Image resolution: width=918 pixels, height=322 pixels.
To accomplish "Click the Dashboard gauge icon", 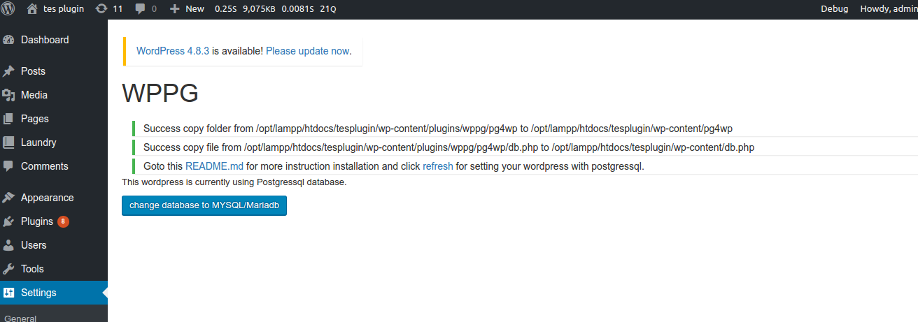I will click(x=9, y=40).
